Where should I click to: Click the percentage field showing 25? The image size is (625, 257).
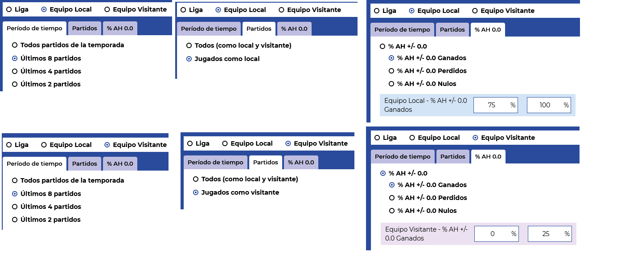point(550,234)
